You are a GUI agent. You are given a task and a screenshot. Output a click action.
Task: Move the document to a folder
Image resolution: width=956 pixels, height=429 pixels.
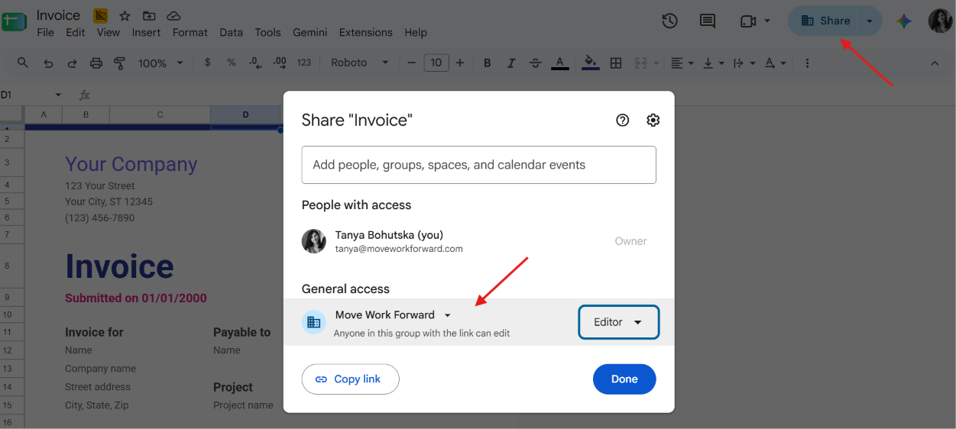[x=149, y=16]
